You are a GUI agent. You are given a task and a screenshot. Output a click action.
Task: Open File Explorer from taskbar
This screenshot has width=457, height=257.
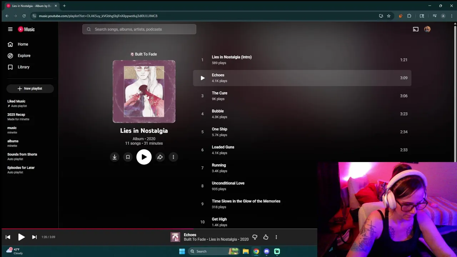[x=246, y=251]
